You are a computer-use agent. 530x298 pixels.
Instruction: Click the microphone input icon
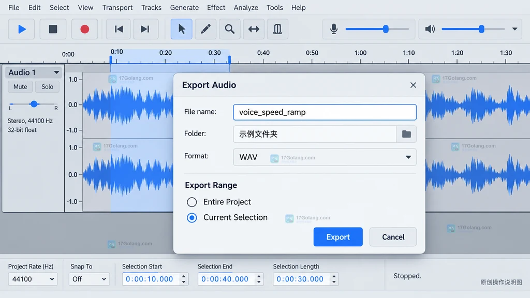click(334, 29)
